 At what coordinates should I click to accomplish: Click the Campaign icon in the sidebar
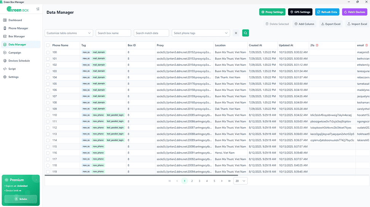pos(5,53)
